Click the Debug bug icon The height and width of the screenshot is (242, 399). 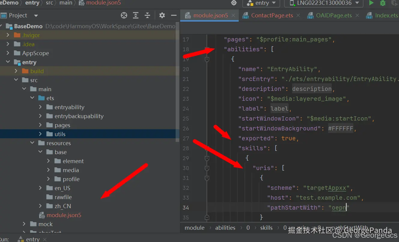(x=382, y=3)
